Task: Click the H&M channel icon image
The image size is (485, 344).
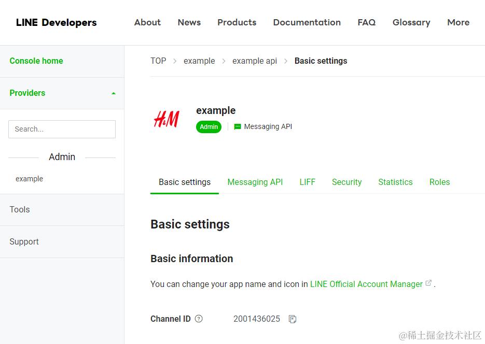Action: 167,119
